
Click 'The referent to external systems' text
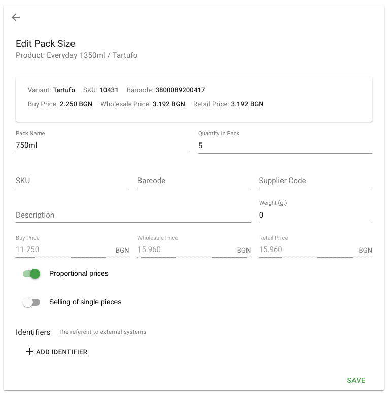(x=102, y=332)
